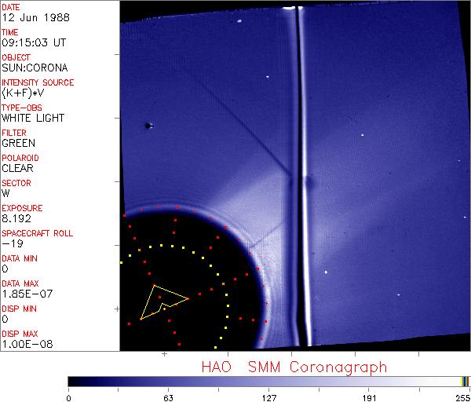
Task: Click the yellow arrow outline on the occulting disk
Action: click(x=164, y=302)
